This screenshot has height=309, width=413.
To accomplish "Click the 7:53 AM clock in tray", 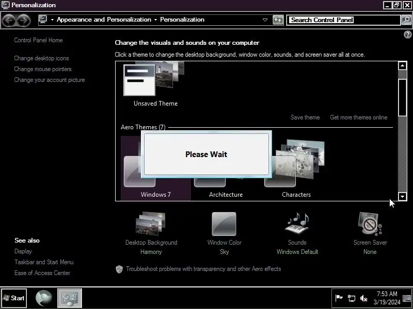I will (x=387, y=294).
